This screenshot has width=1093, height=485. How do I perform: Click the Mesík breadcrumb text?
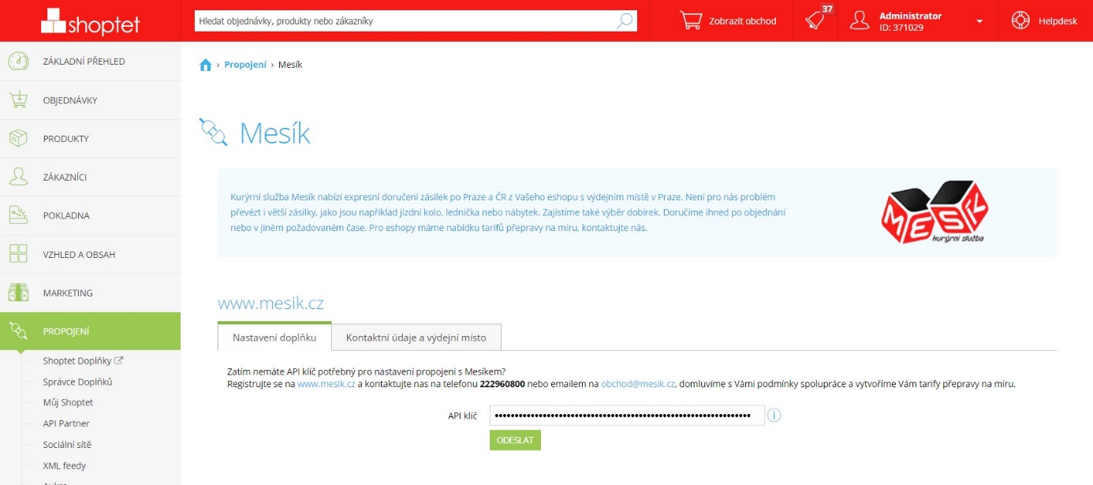(x=290, y=65)
